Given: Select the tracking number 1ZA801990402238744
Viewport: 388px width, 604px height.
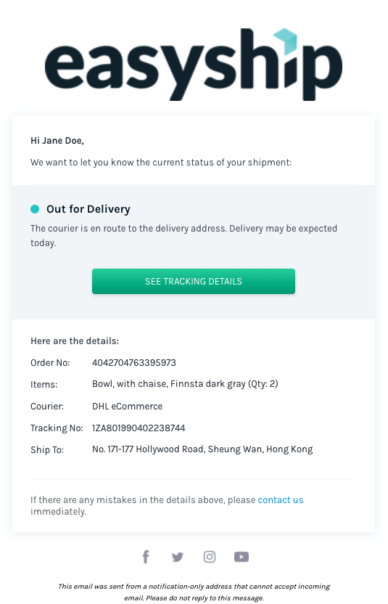Looking at the screenshot, I should coord(139,428).
